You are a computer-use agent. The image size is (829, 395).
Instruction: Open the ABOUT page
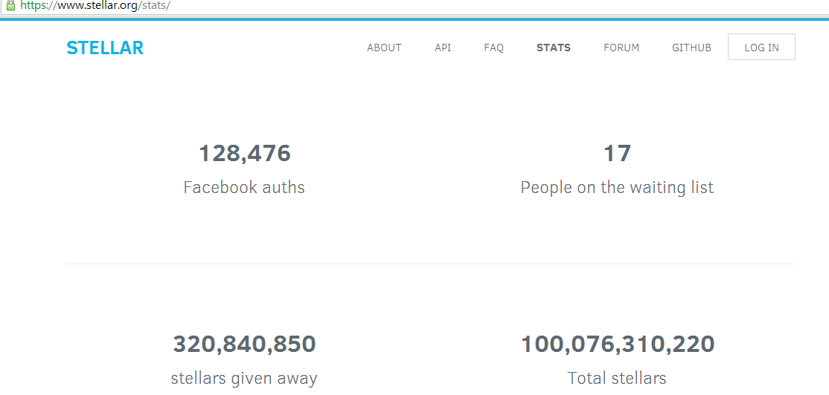(384, 48)
